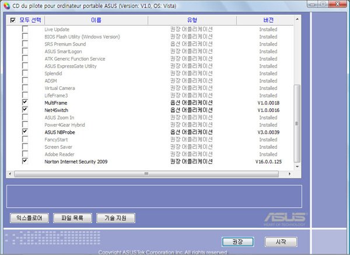
Task: Click the horizontal scrollbar right arrow
Action: coord(289,174)
